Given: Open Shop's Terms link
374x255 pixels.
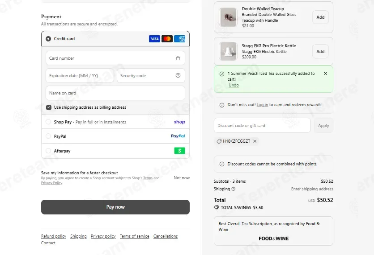Looking at the screenshot, I should [x=148, y=178].
